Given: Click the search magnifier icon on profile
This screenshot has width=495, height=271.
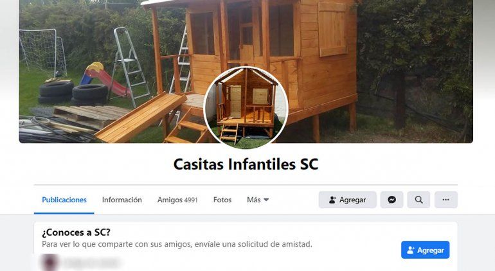Looking at the screenshot, I should point(419,200).
